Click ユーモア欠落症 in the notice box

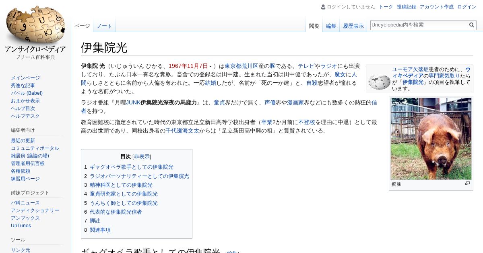(x=410, y=69)
